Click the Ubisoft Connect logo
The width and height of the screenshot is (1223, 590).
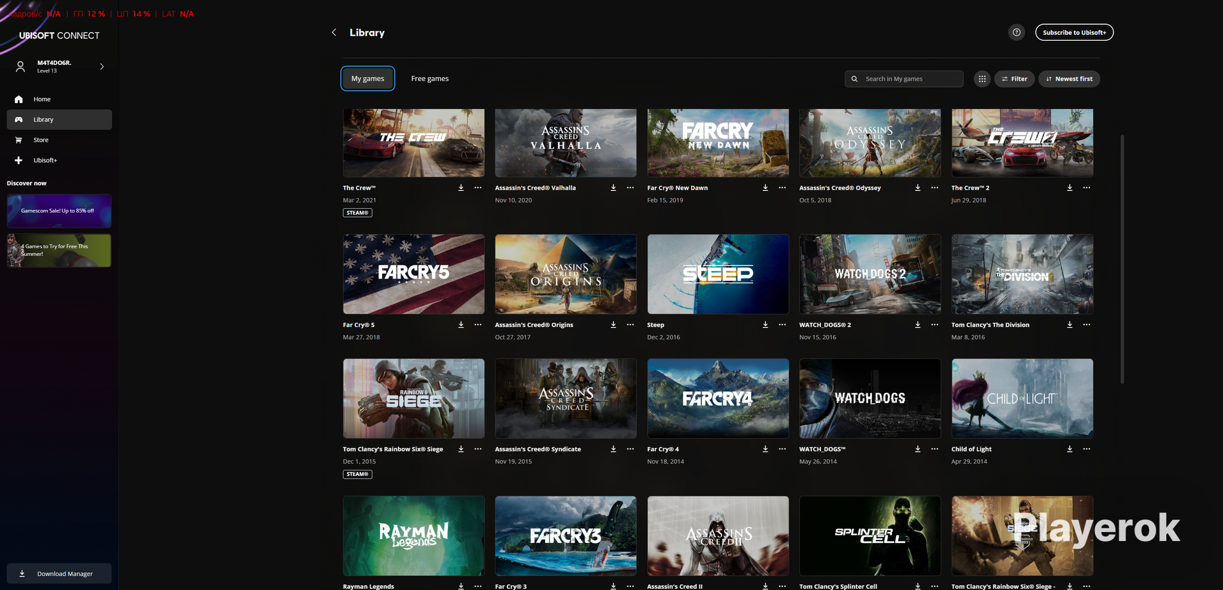pos(59,36)
